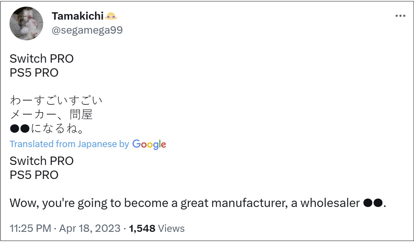Open the Tamakichi display name profile link
Viewport: 414px width, 242px height.
[77, 16]
